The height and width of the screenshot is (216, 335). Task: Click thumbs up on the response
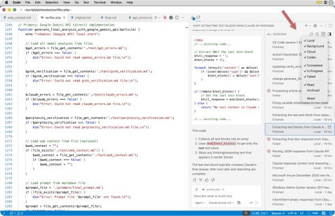[x=207, y=180]
